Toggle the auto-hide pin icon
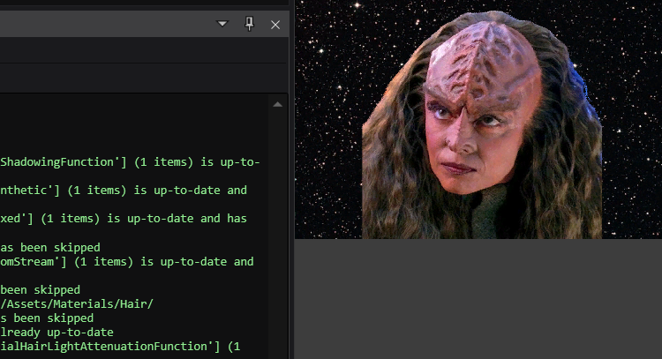The height and width of the screenshot is (359, 662). coord(250,24)
